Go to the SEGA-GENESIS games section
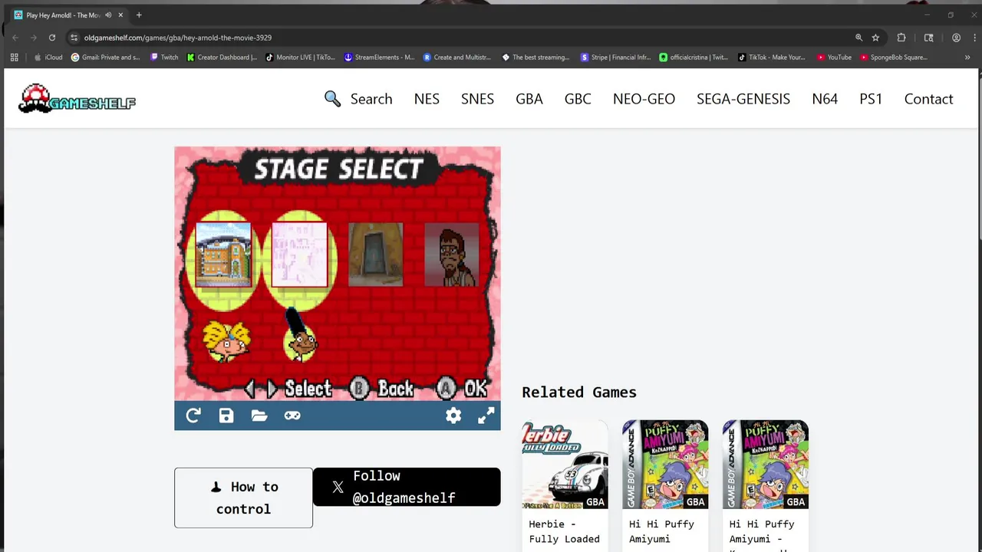Image resolution: width=982 pixels, height=552 pixels. (743, 99)
